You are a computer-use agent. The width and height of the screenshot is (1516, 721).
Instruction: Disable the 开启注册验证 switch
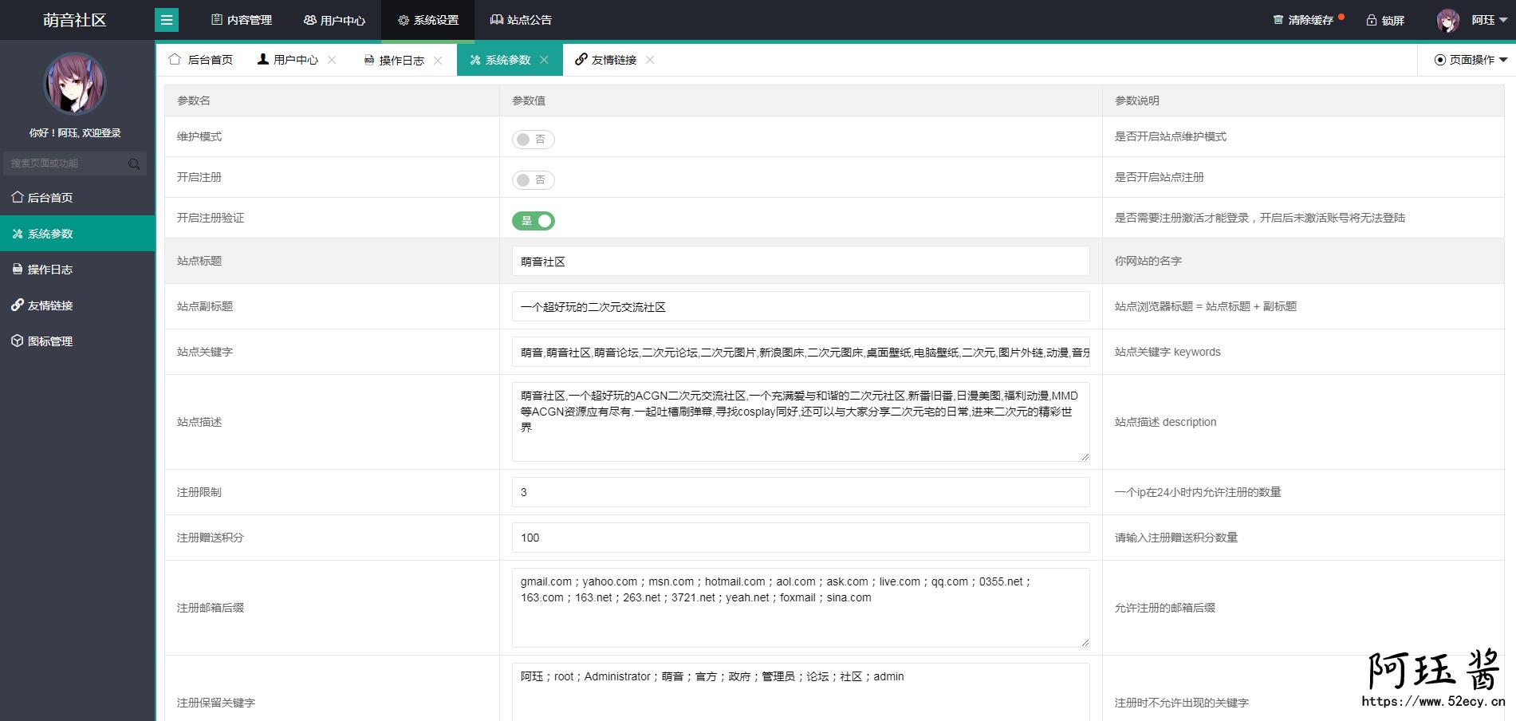tap(533, 221)
